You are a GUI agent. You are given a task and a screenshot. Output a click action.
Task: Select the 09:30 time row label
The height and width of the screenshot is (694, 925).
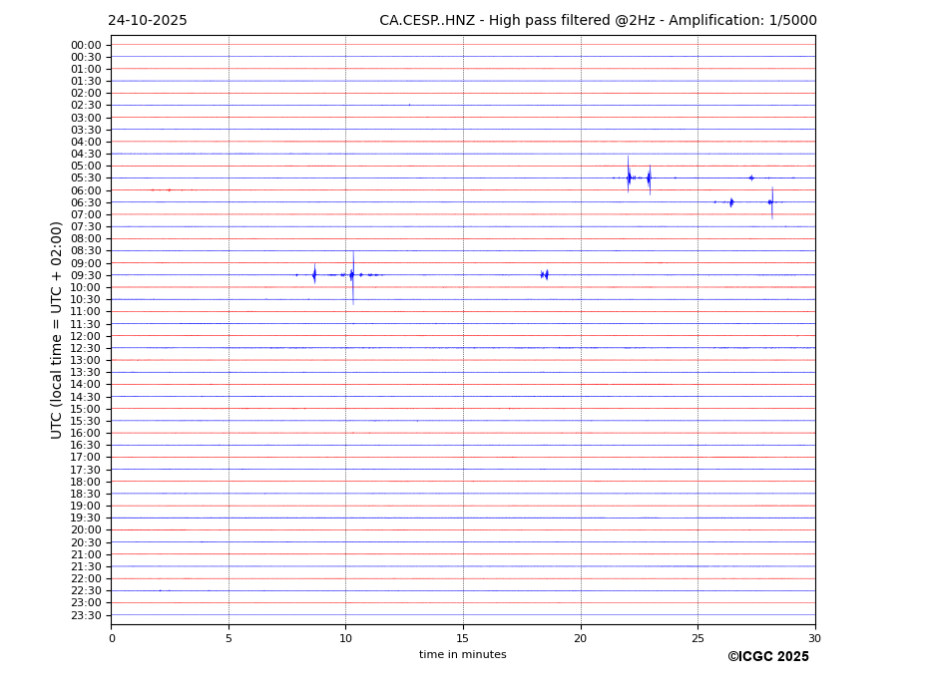(86, 275)
